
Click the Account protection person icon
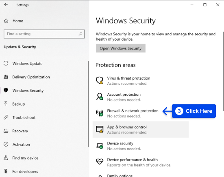point(100,97)
